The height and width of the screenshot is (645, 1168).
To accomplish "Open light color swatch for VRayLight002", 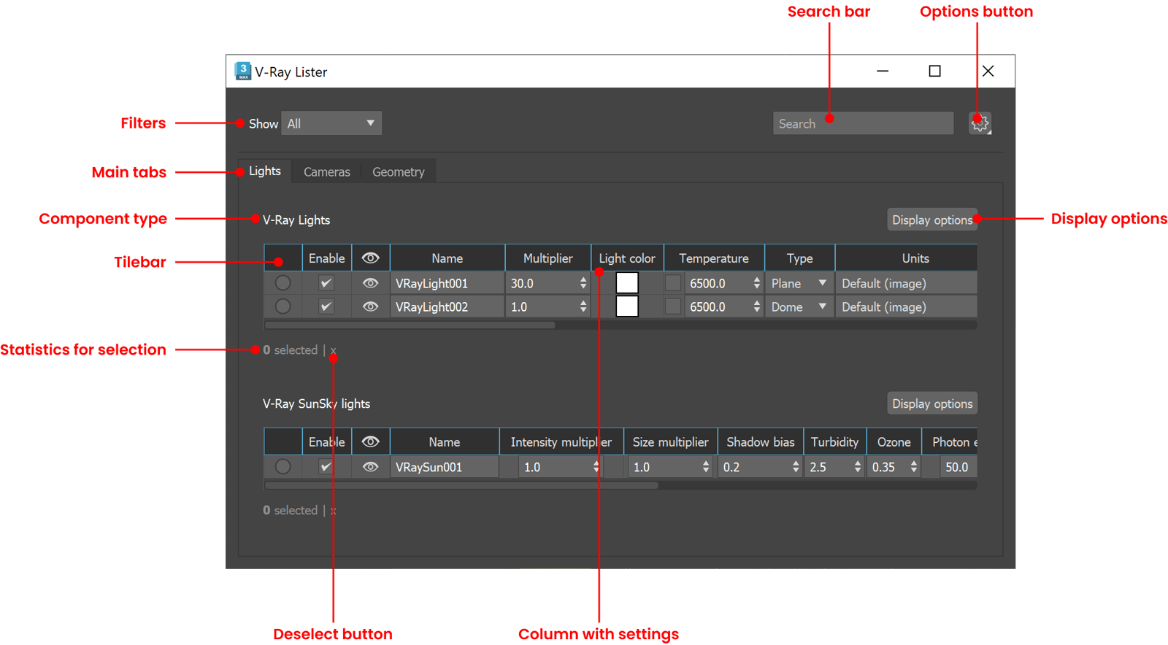I will (627, 307).
